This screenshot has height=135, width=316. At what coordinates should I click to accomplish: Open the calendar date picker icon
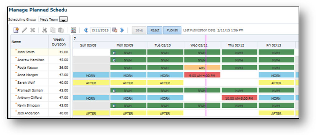pyautogui.click(x=115, y=30)
